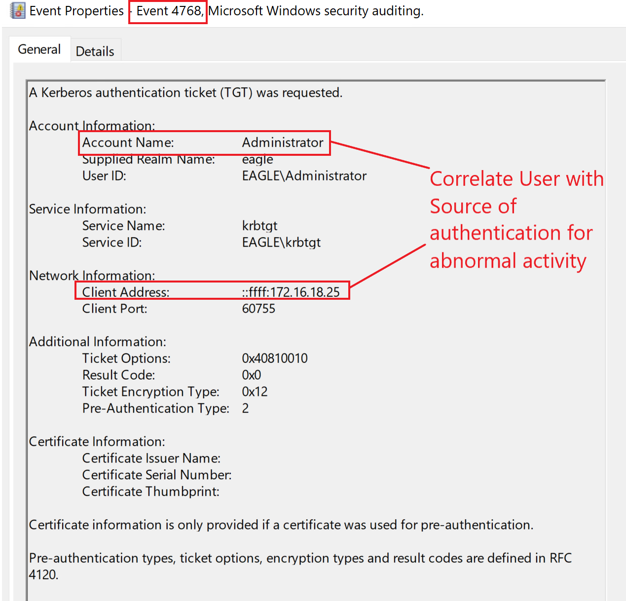Click the Event 4768 title text
This screenshot has width=626, height=601.
point(169,11)
